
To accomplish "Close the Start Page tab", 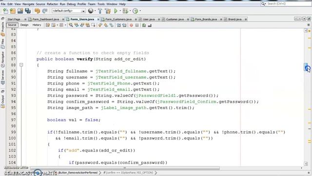I will coord(25,20).
